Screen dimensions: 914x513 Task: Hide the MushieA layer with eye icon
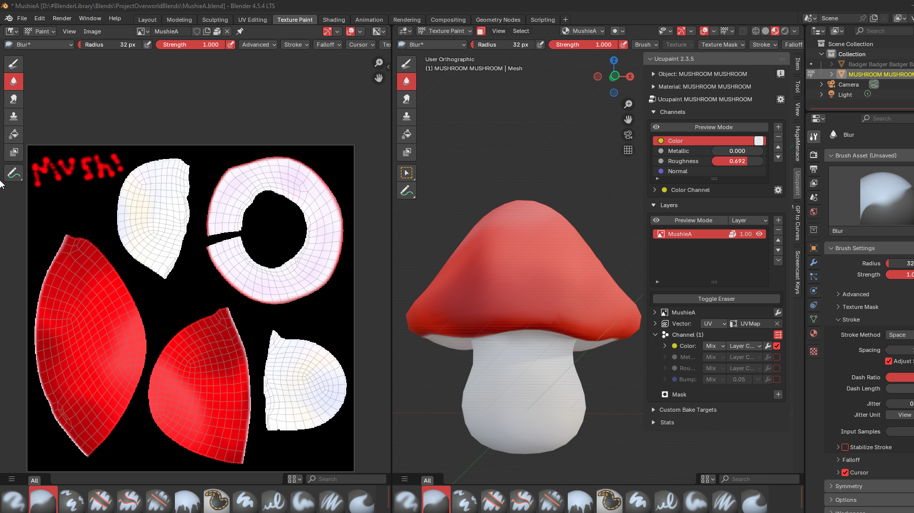[x=759, y=234]
